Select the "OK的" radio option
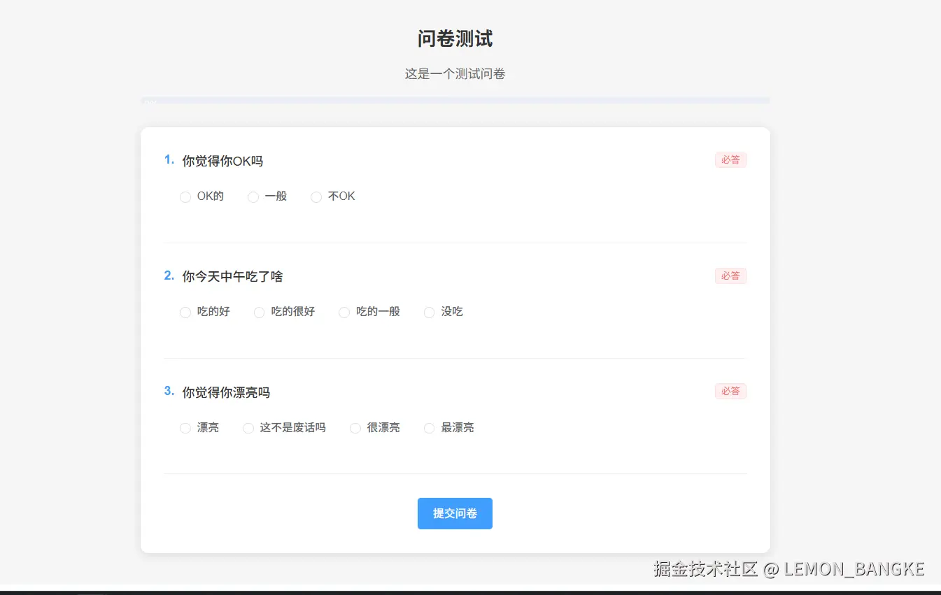This screenshot has height=595, width=941. click(185, 197)
